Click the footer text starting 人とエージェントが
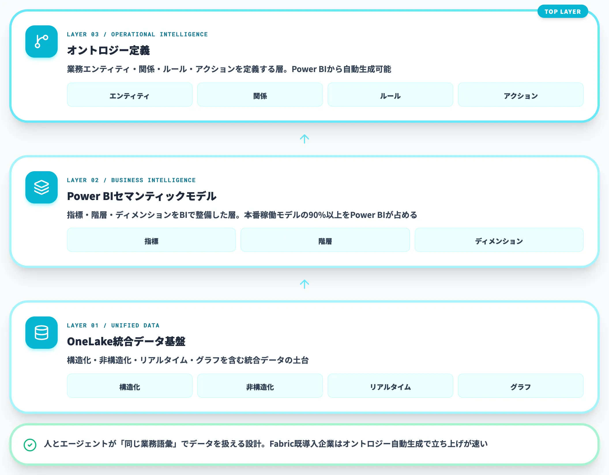Image resolution: width=609 pixels, height=475 pixels. [266, 444]
